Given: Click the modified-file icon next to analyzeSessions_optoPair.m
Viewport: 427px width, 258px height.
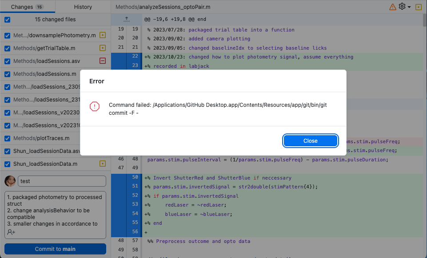Looking at the screenshot, I should pyautogui.click(x=418, y=7).
